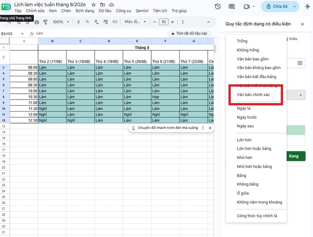Screen dimensions: 313x237
Task: Toggle the condition type dropdown arrow
Action: pyautogui.click(x=300, y=95)
